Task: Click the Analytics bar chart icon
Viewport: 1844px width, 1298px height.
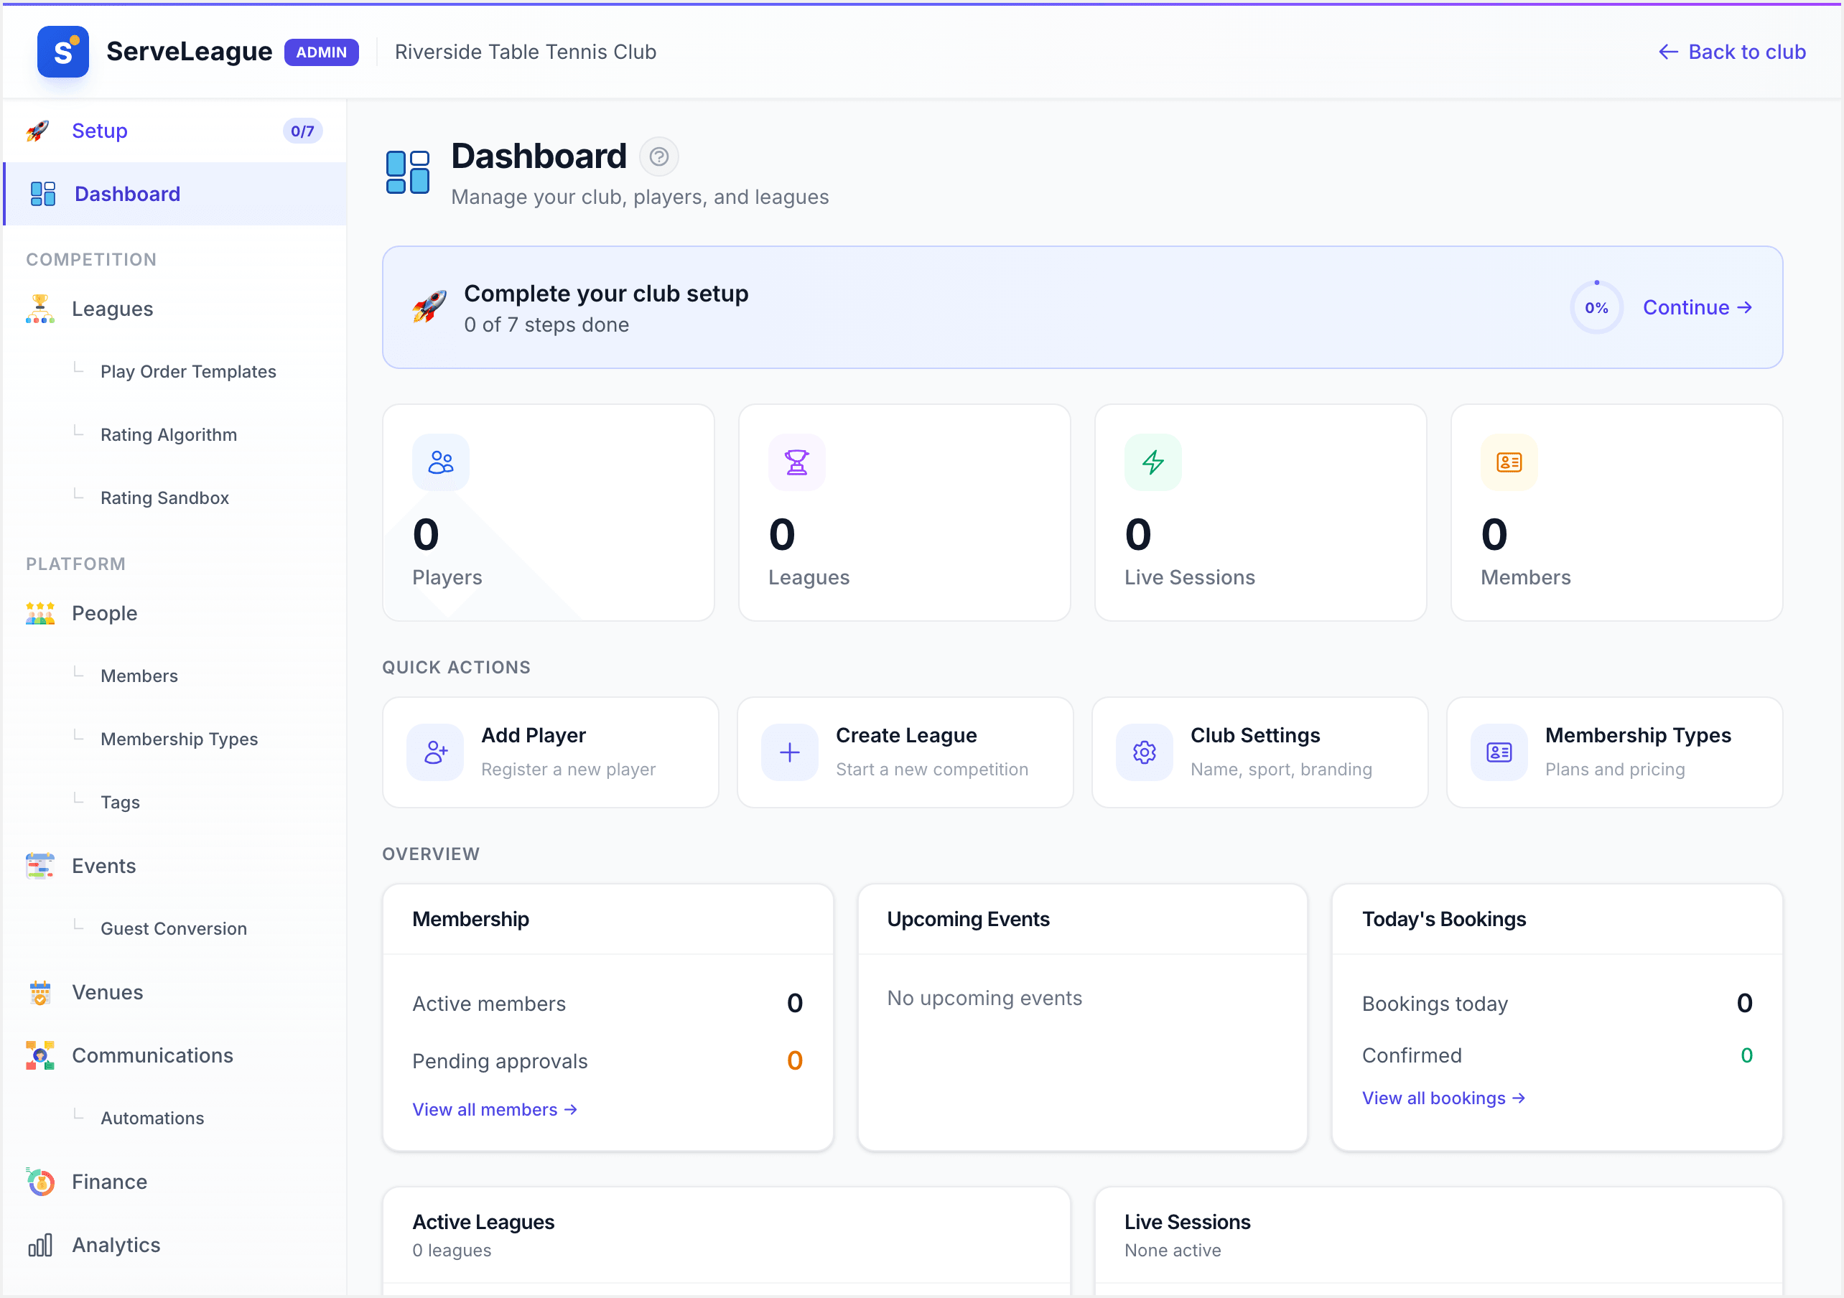Action: point(39,1245)
